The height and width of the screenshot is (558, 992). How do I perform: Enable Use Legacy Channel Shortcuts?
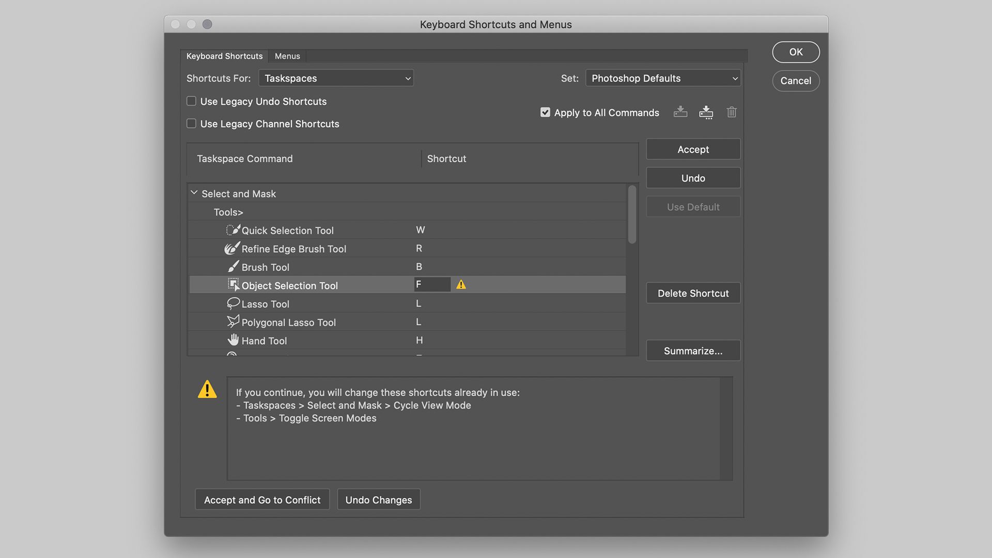(191, 123)
